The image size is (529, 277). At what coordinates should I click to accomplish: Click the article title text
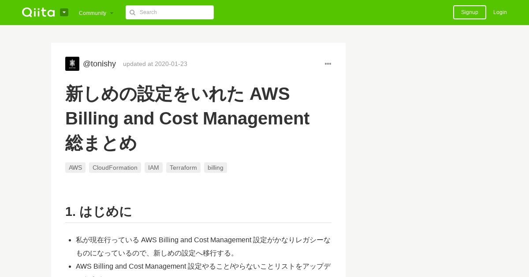pyautogui.click(x=187, y=118)
